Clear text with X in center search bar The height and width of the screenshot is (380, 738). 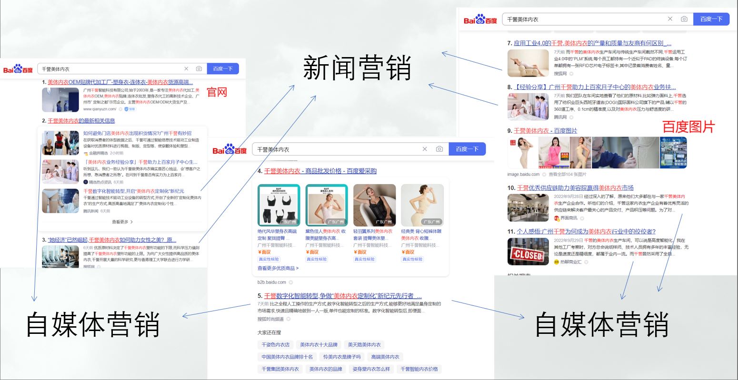(425, 149)
